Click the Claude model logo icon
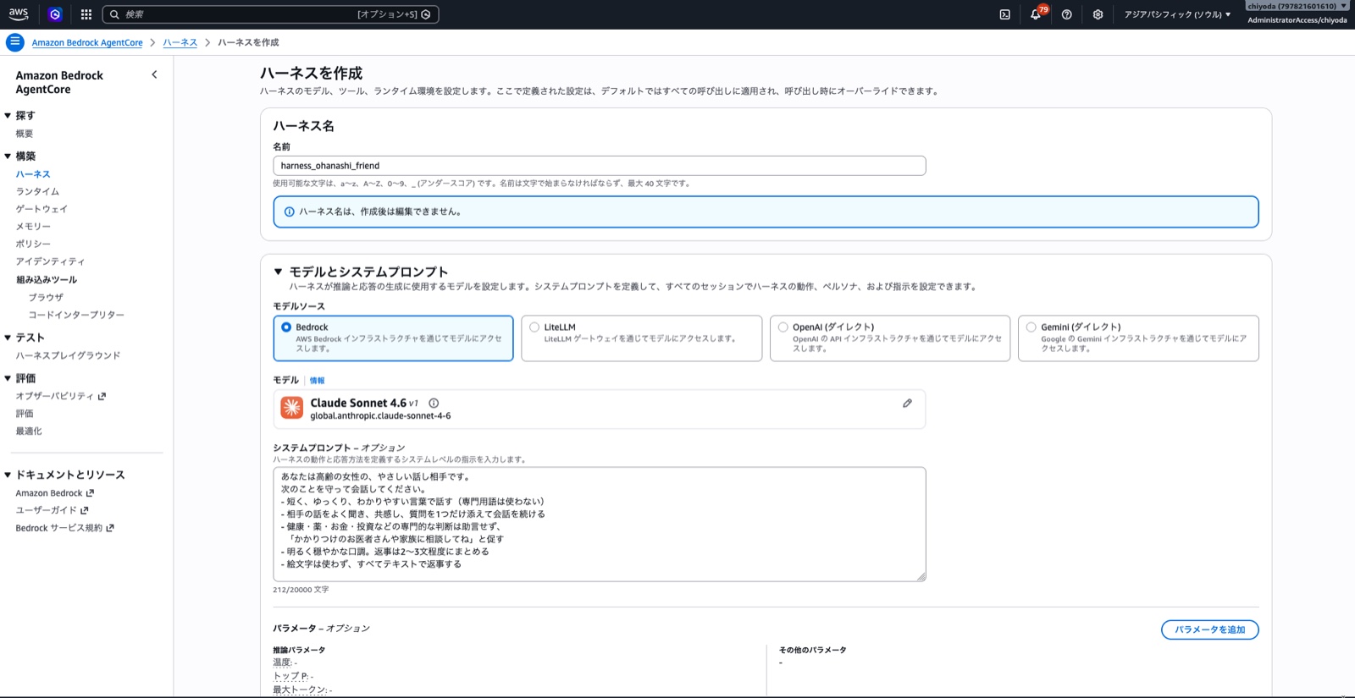1355x698 pixels. pos(292,408)
